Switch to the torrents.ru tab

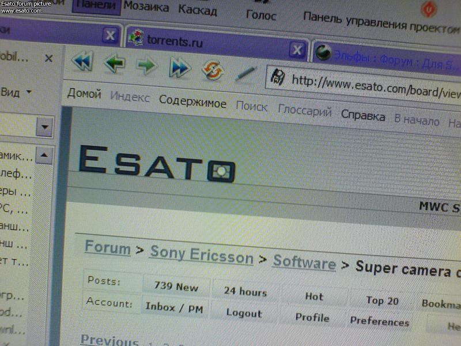coord(217,44)
